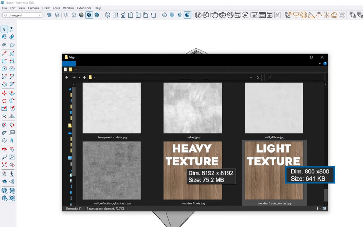
Task: Click the Up one folder arrow
Action: (84, 77)
